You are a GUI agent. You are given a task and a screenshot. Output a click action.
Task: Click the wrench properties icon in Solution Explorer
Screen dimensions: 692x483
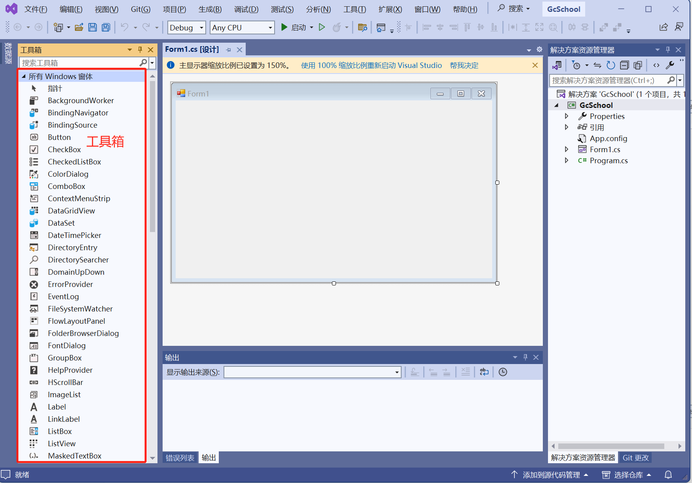pos(670,65)
